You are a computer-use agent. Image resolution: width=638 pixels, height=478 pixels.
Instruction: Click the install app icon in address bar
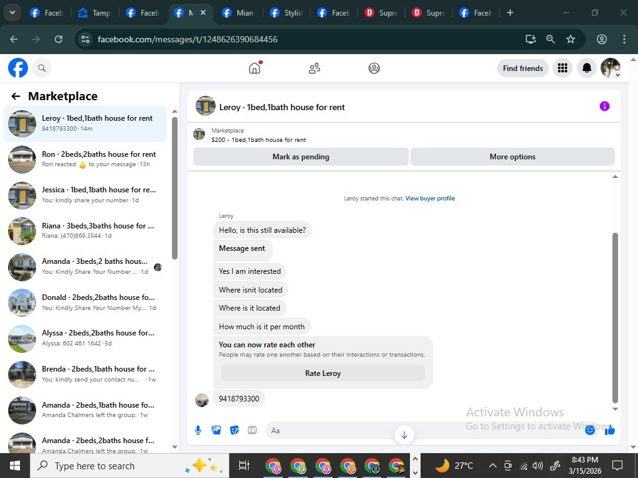530,39
